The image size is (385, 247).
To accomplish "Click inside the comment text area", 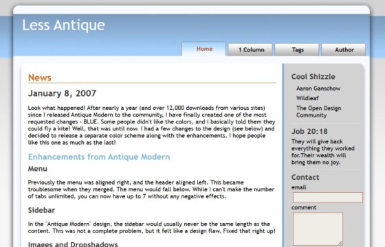I will [318, 229].
